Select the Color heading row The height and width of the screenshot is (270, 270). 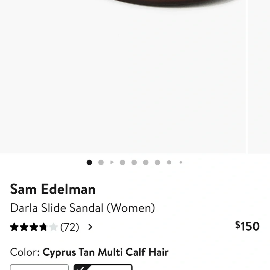[24, 252]
